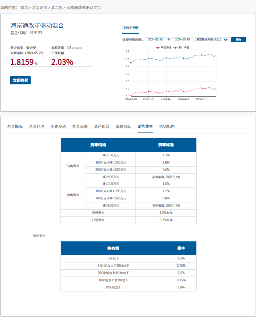Click the 0.75% redemption fee value
The height and width of the screenshot is (317, 256).
coord(181,265)
